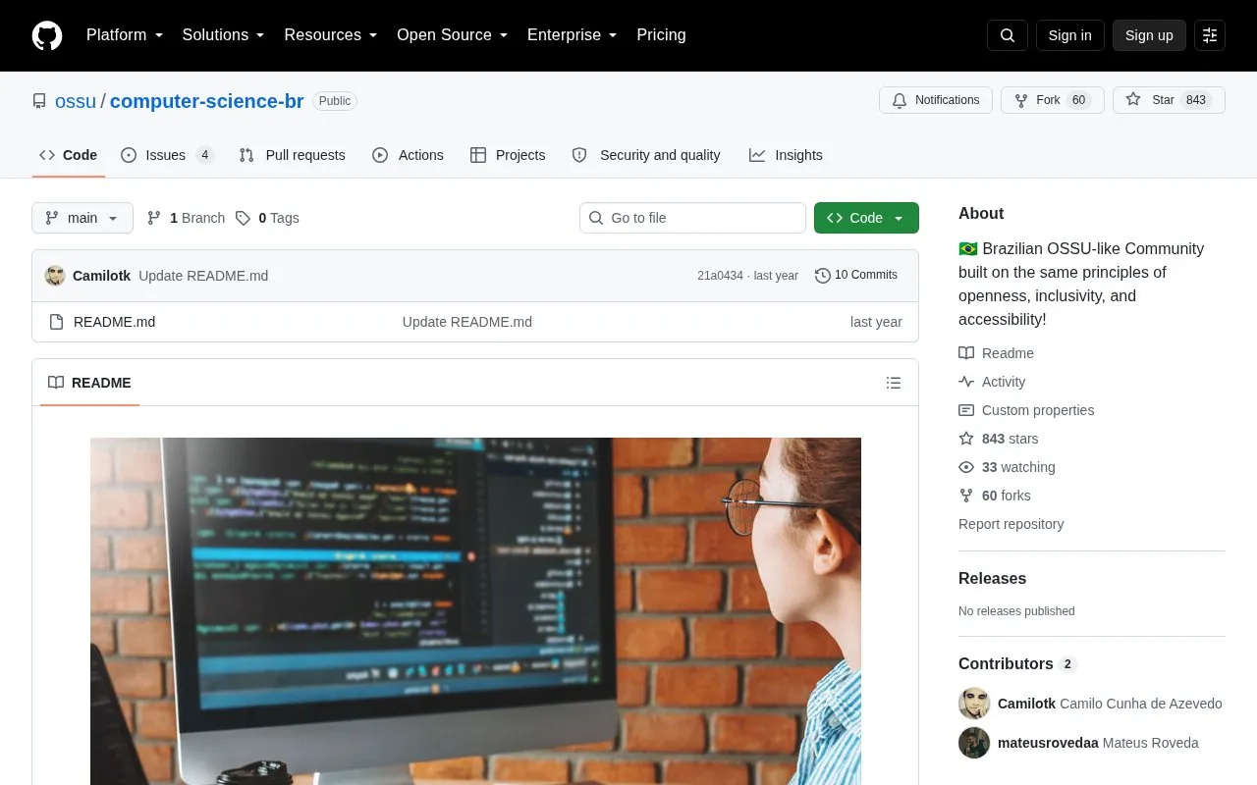Screen dimensions: 1257x785
Task: Open the computer-science-br repository link
Action: (x=207, y=101)
